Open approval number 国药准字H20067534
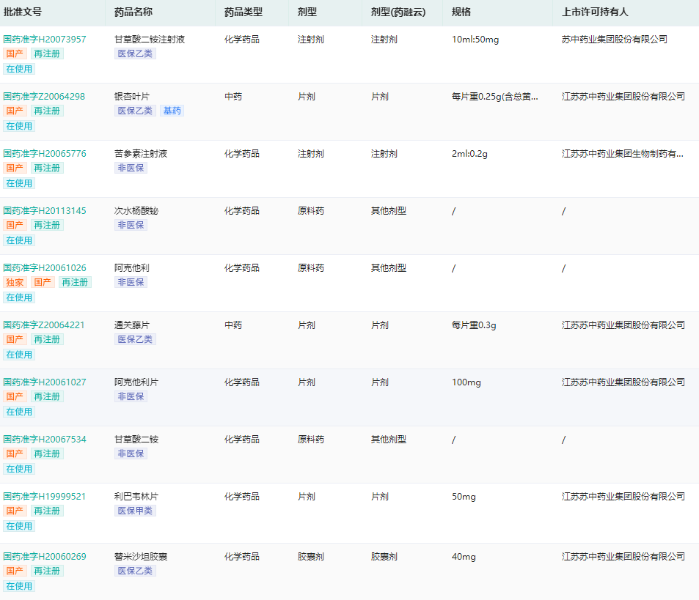 tap(45, 439)
